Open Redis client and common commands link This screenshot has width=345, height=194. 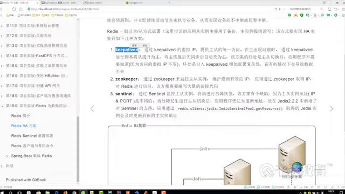pos(32,145)
